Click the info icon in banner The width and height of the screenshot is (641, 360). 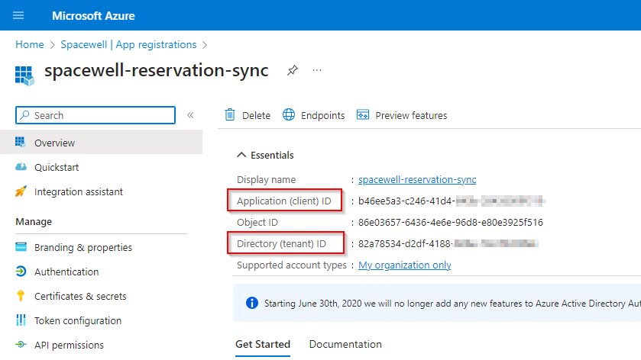(252, 304)
